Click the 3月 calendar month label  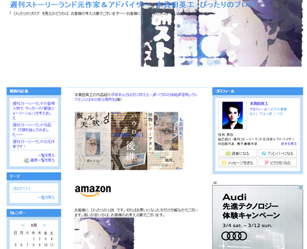pyautogui.click(x=34, y=225)
